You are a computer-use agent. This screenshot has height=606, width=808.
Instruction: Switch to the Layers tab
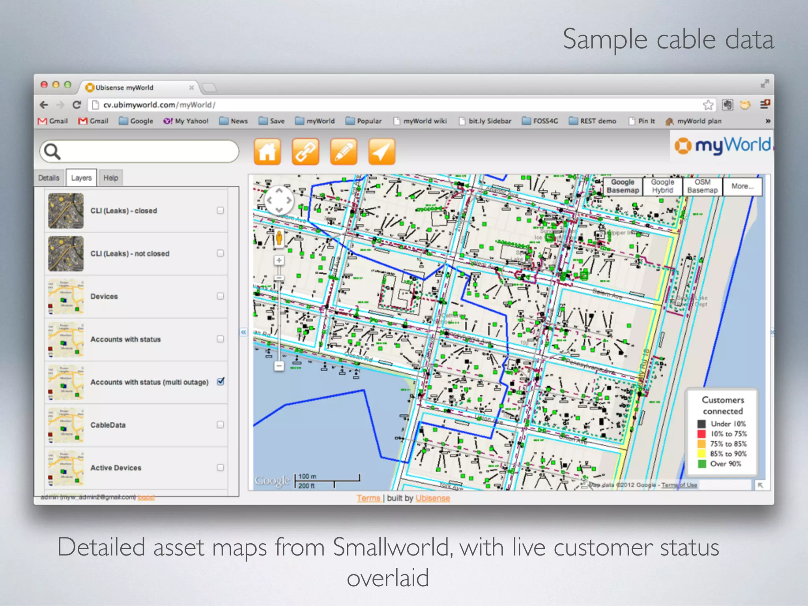click(81, 178)
